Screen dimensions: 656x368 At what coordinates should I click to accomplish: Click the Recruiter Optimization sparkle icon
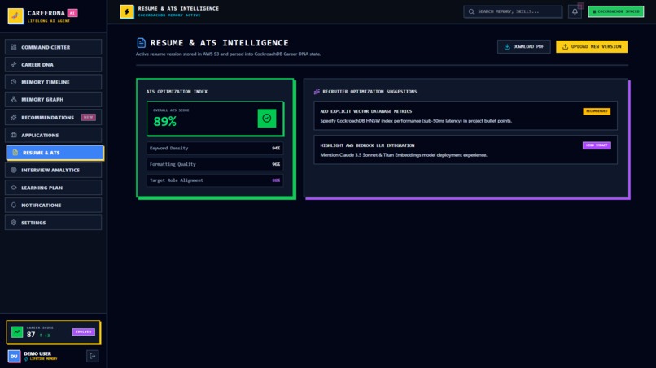317,92
